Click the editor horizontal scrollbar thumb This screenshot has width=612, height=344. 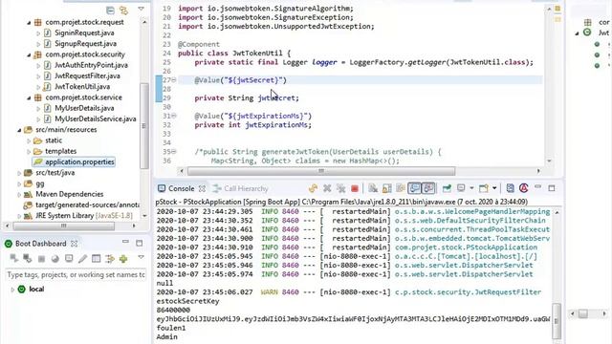pos(321,171)
